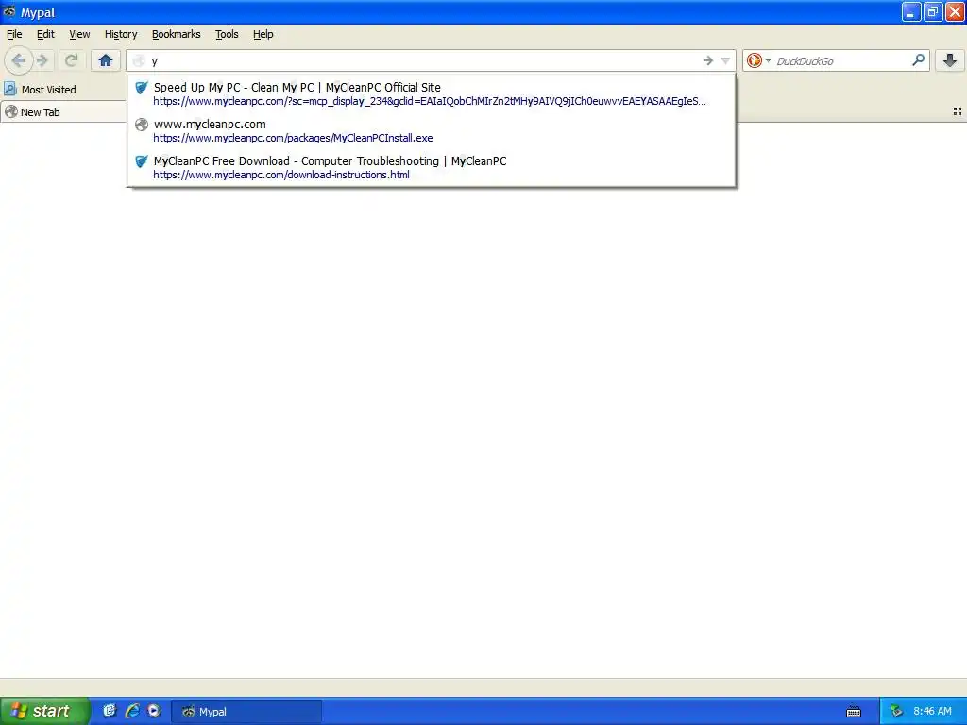Reload the current page
967x725 pixels.
coord(71,60)
